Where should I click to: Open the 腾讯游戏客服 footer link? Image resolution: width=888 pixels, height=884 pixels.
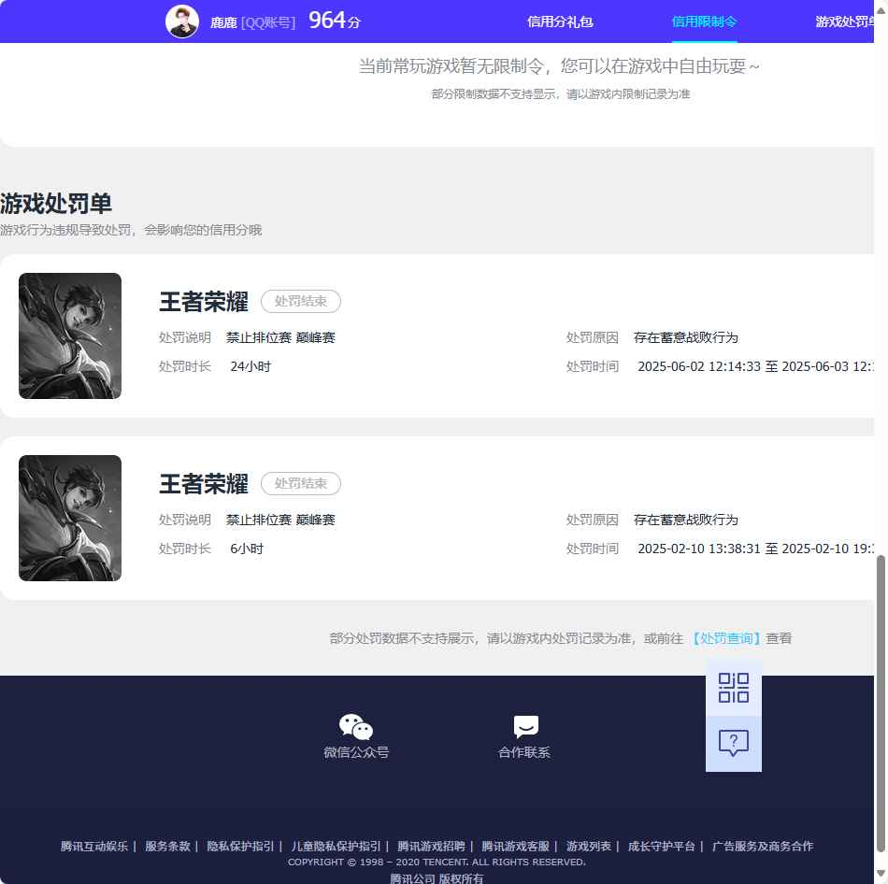point(515,846)
